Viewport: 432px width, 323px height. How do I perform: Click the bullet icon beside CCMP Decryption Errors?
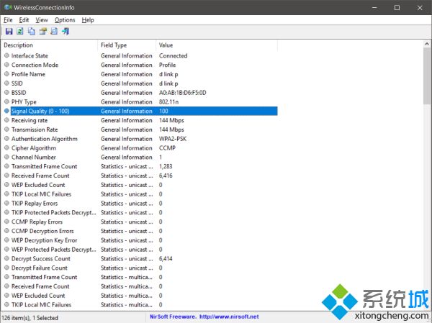point(7,231)
